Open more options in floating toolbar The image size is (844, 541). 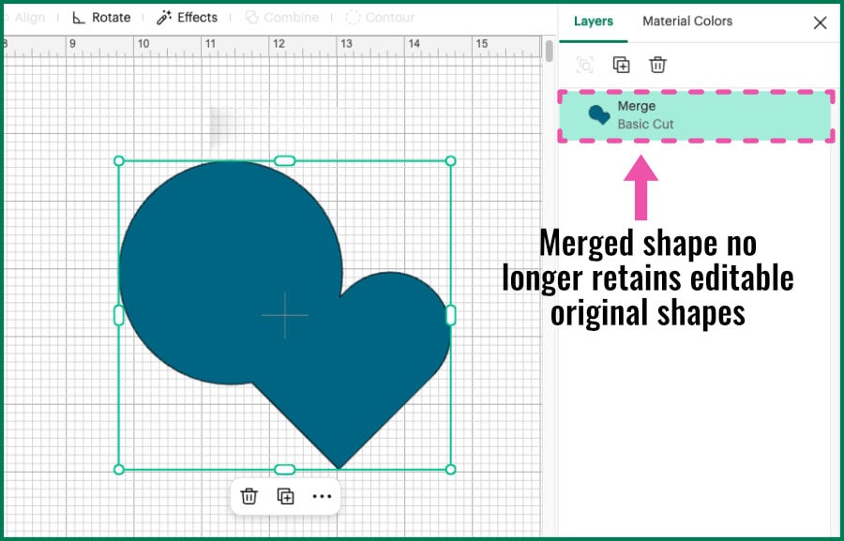point(322,496)
